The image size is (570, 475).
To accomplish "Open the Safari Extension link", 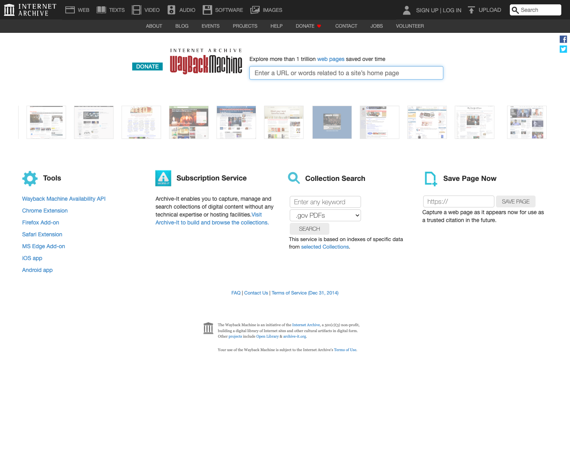I will [x=42, y=234].
